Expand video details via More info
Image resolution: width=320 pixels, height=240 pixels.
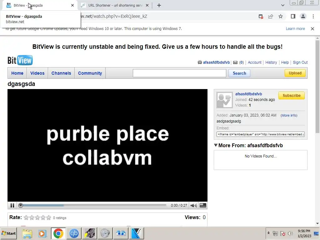(x=289, y=115)
